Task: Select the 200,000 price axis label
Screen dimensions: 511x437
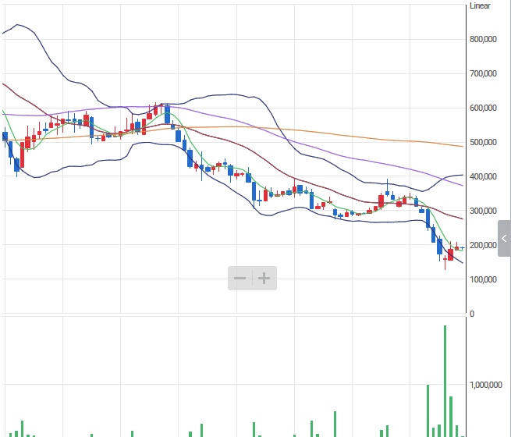Action: pos(483,245)
